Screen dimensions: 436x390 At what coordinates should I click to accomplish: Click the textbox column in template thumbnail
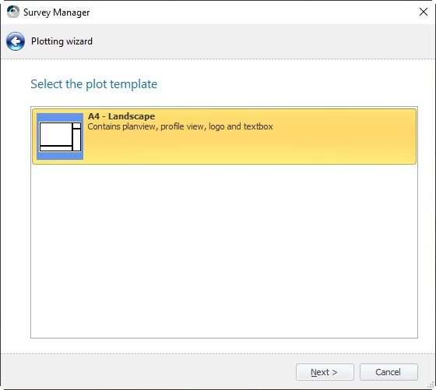[x=77, y=140]
